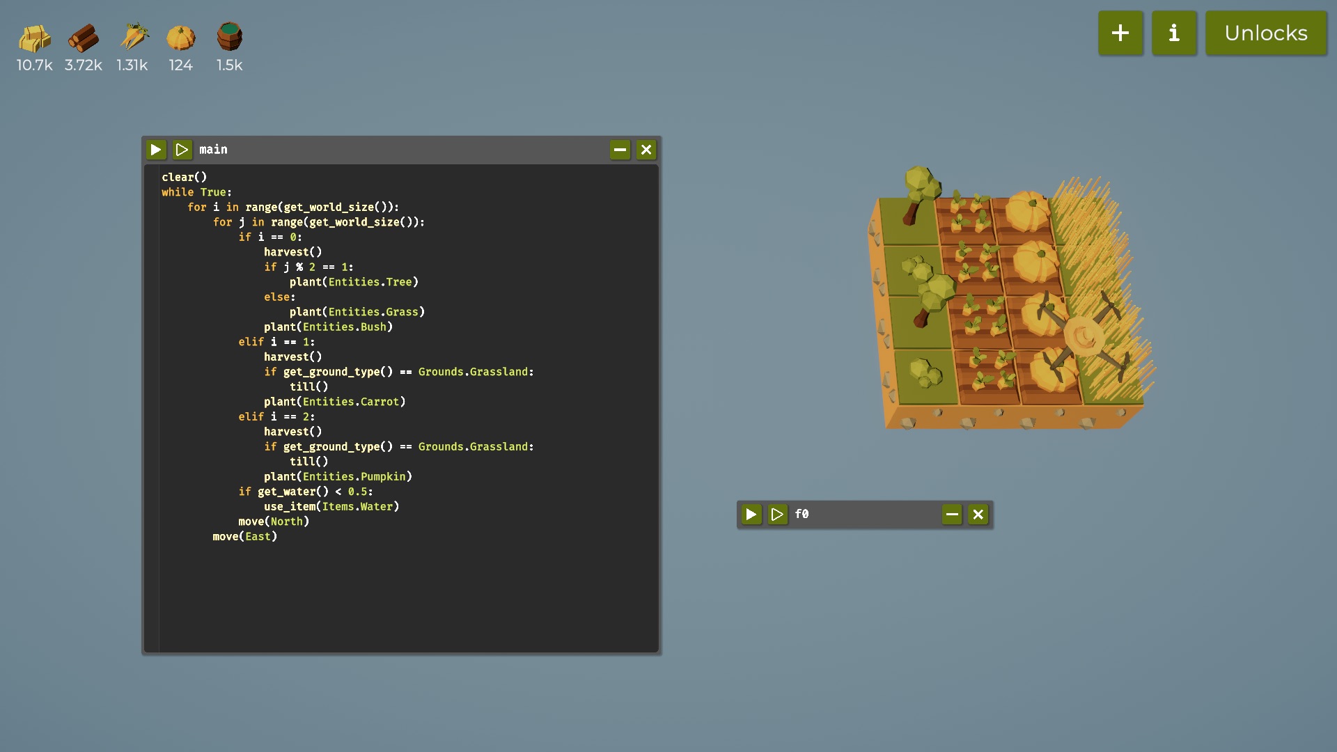
Task: Click the water bucket inventory icon
Action: tap(229, 37)
